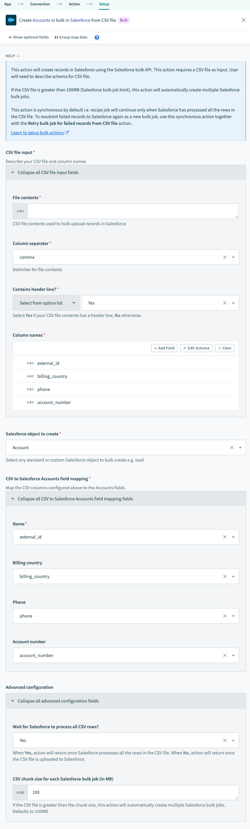
Task: Clear the Yes header line value via X icon
Action: click(x=225, y=303)
